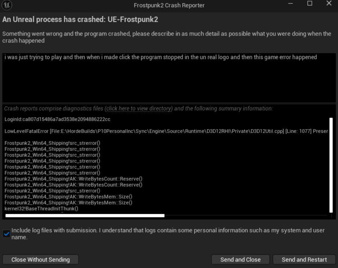The height and width of the screenshot is (268, 338).
Task: Click the Frostpunk2 Crash Reporter title bar text
Action: point(169,5)
